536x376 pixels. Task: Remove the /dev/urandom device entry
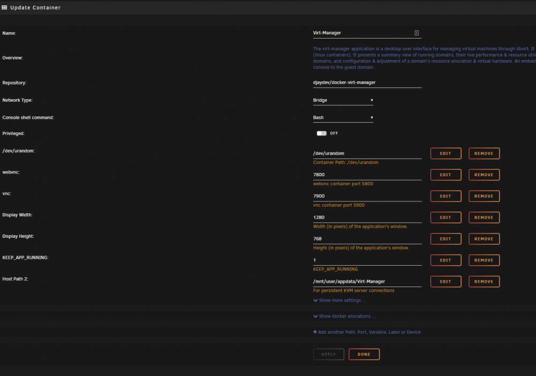coord(484,153)
